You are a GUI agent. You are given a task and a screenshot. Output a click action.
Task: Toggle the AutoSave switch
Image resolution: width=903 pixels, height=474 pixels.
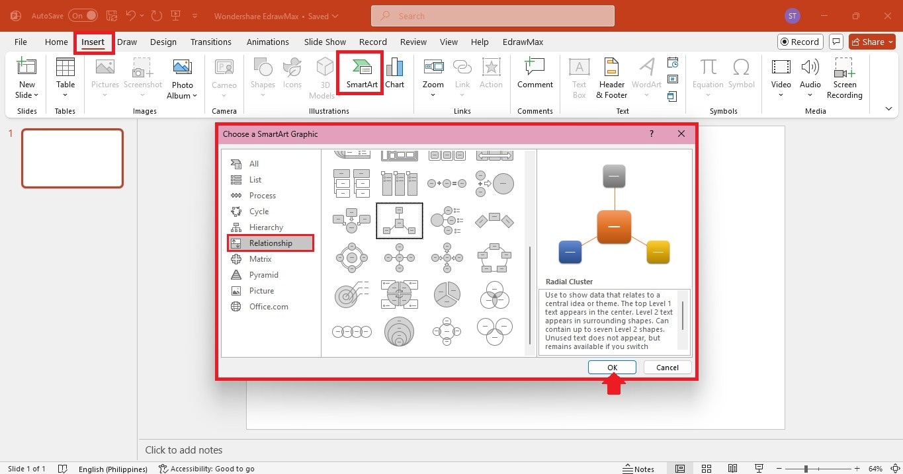pos(83,15)
